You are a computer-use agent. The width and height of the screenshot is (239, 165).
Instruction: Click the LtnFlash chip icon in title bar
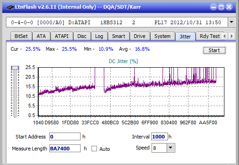click(10, 7)
